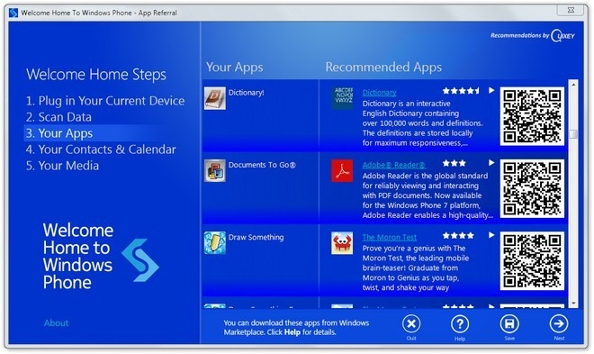Image resolution: width=594 pixels, height=354 pixels.
Task: Select the Documents To Go app icon
Action: pyautogui.click(x=215, y=170)
